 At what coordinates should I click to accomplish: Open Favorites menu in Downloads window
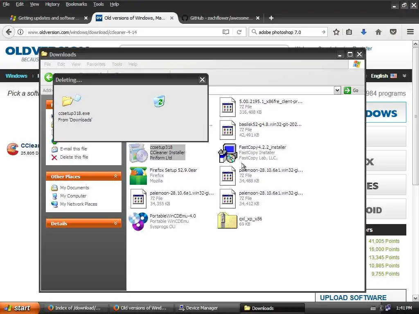(96, 64)
